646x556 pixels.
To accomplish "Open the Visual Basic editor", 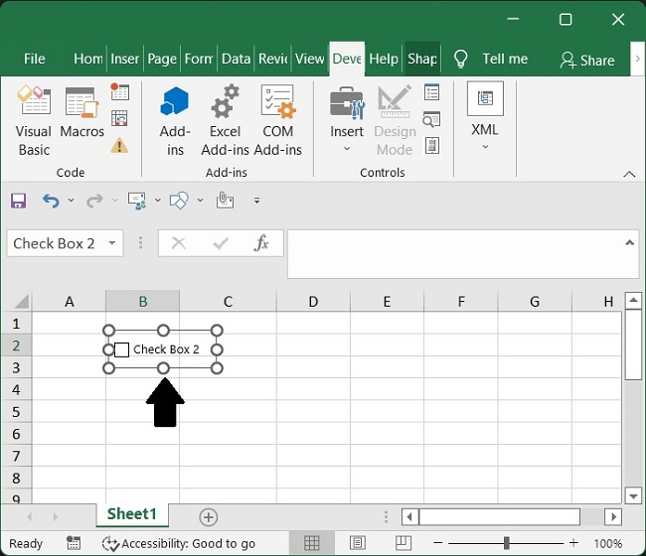I will pyautogui.click(x=34, y=121).
